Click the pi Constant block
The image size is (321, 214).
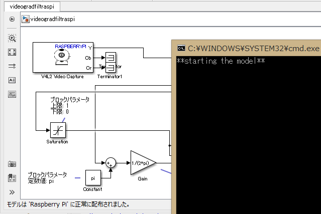[93, 177]
